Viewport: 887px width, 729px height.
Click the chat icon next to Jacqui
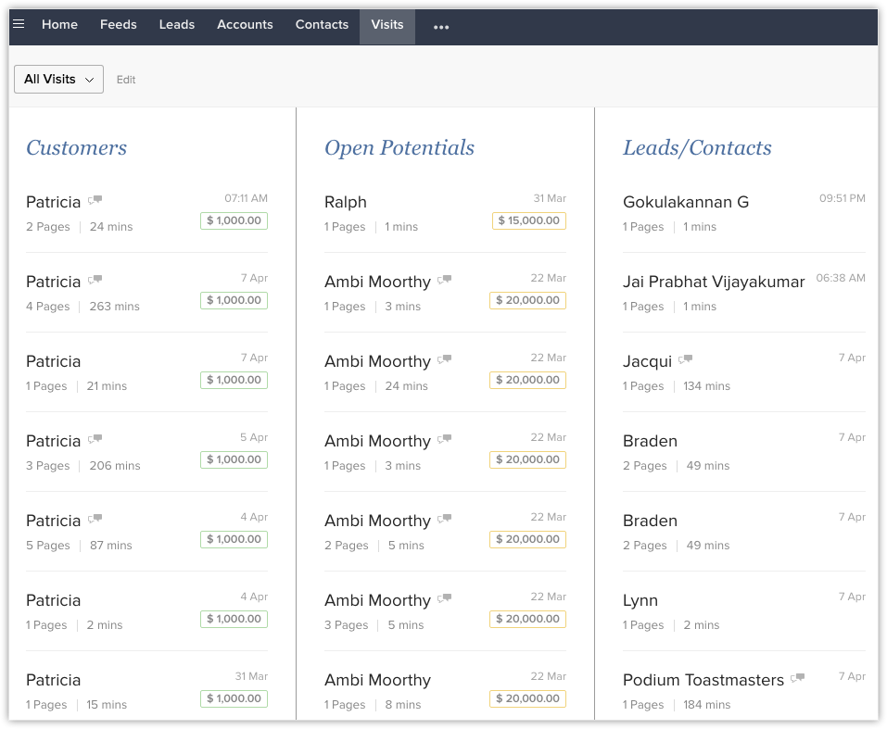click(685, 359)
